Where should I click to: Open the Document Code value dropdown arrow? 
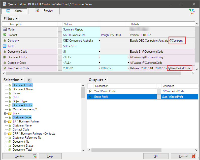(99, 52)
